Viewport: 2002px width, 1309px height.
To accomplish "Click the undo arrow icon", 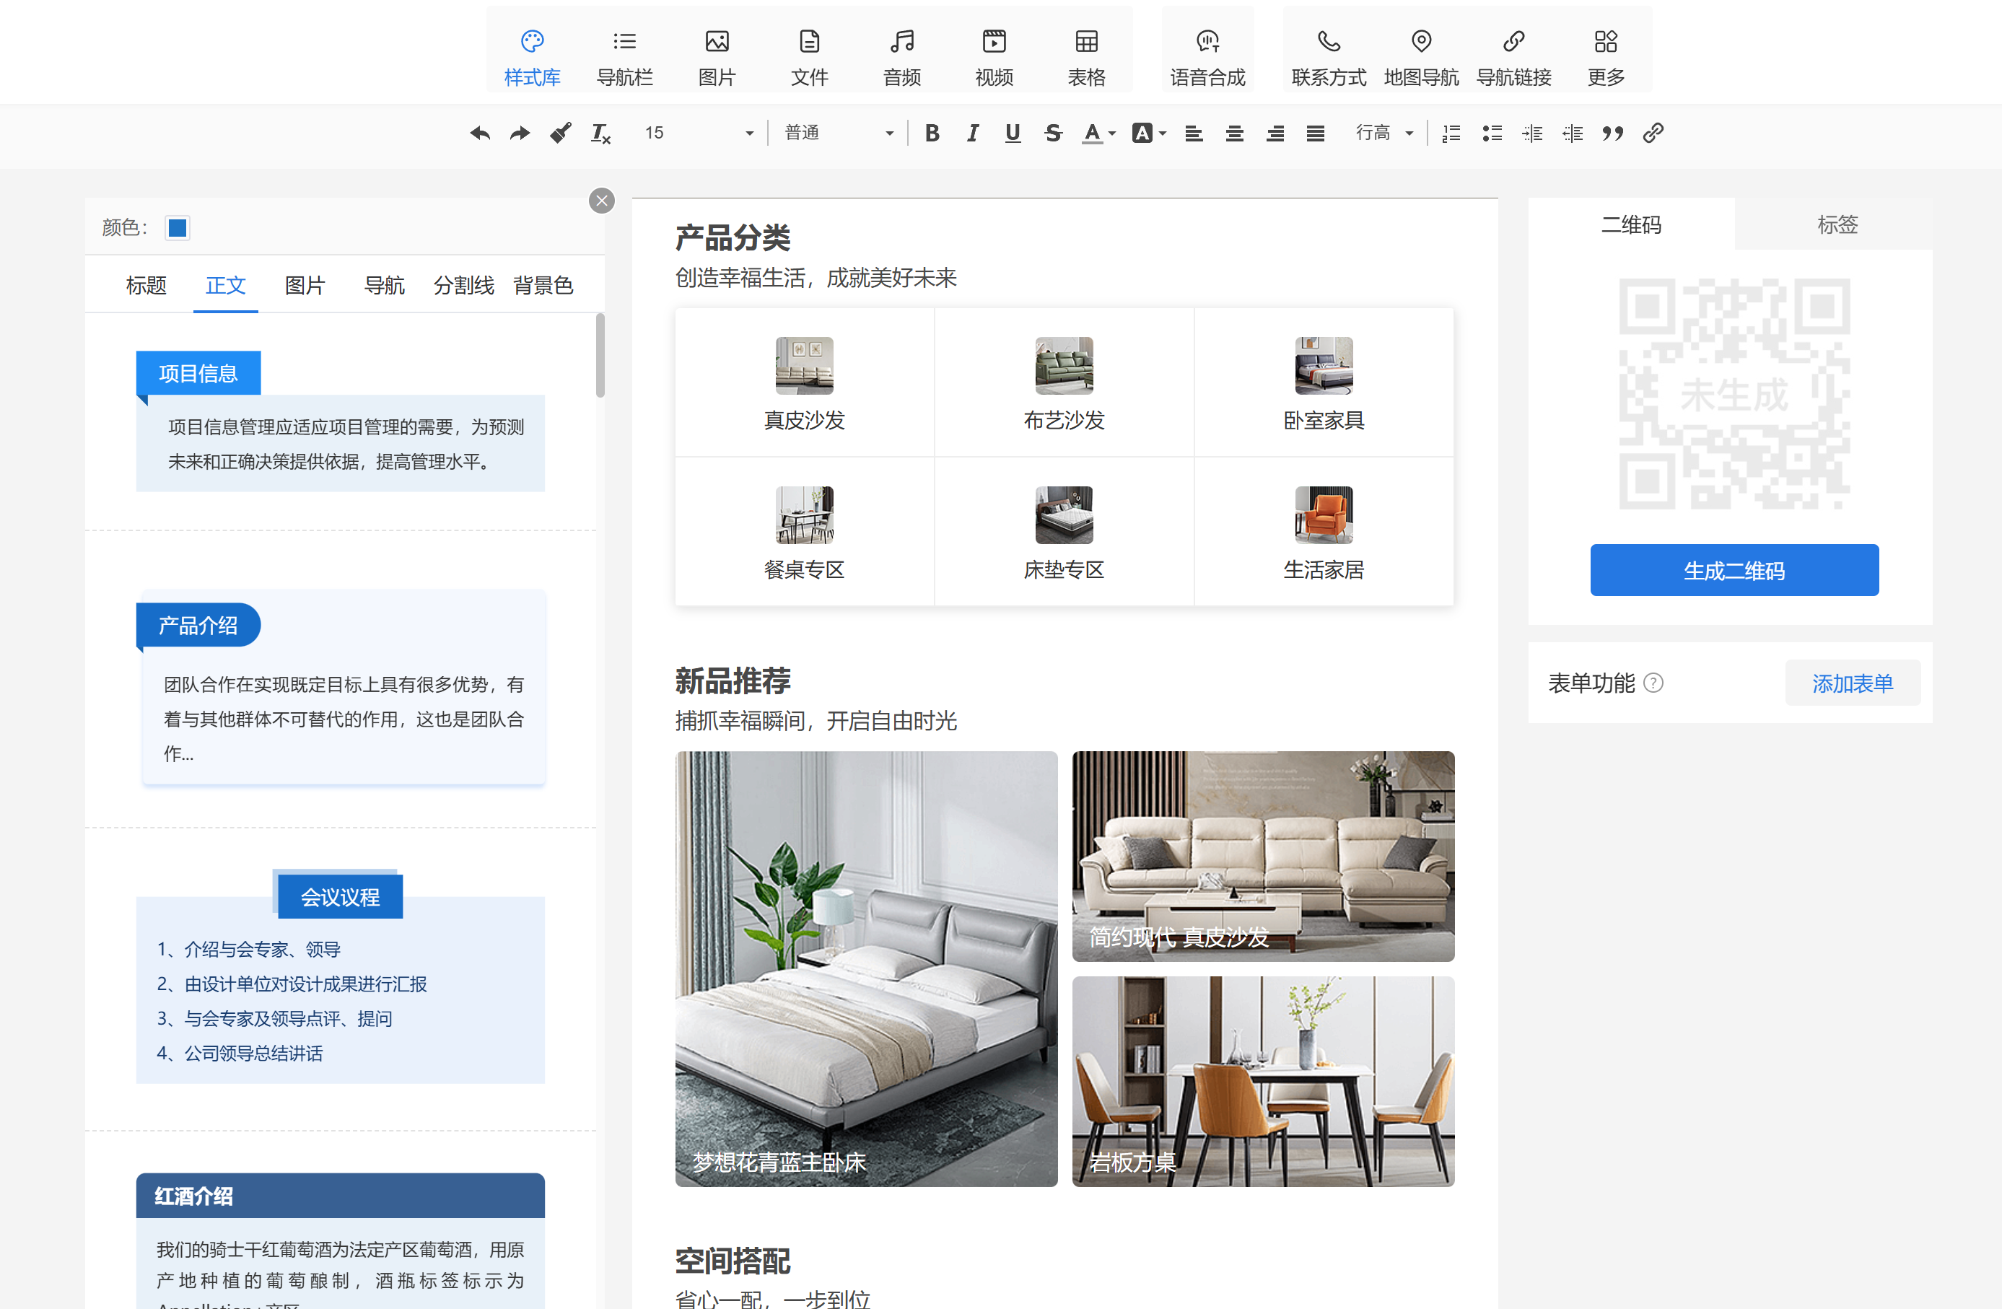I will click(481, 133).
